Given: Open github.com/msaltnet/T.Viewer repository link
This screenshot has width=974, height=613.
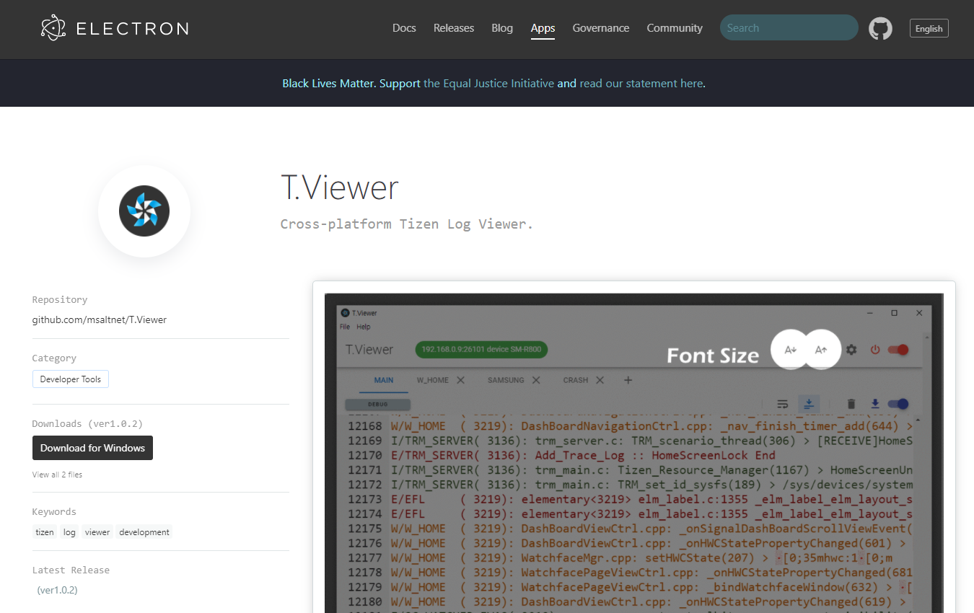Looking at the screenshot, I should point(100,319).
